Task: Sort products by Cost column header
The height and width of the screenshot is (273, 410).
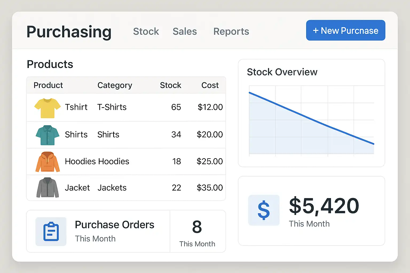Action: [x=210, y=85]
